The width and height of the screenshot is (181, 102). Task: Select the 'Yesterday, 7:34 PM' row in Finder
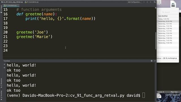[168, 36]
